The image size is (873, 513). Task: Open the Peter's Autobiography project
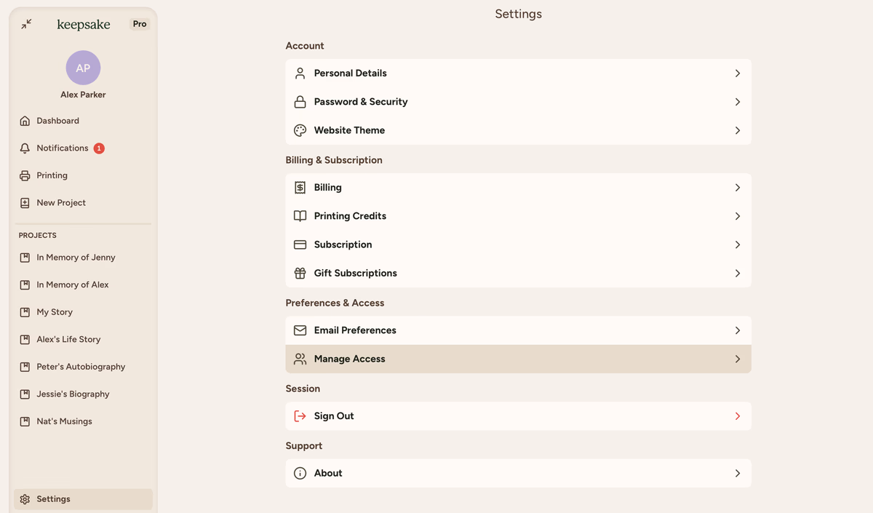81,367
